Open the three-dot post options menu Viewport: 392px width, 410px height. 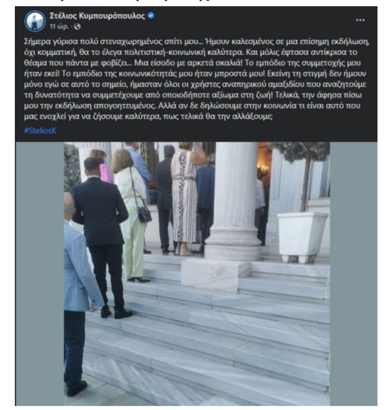coord(360,20)
